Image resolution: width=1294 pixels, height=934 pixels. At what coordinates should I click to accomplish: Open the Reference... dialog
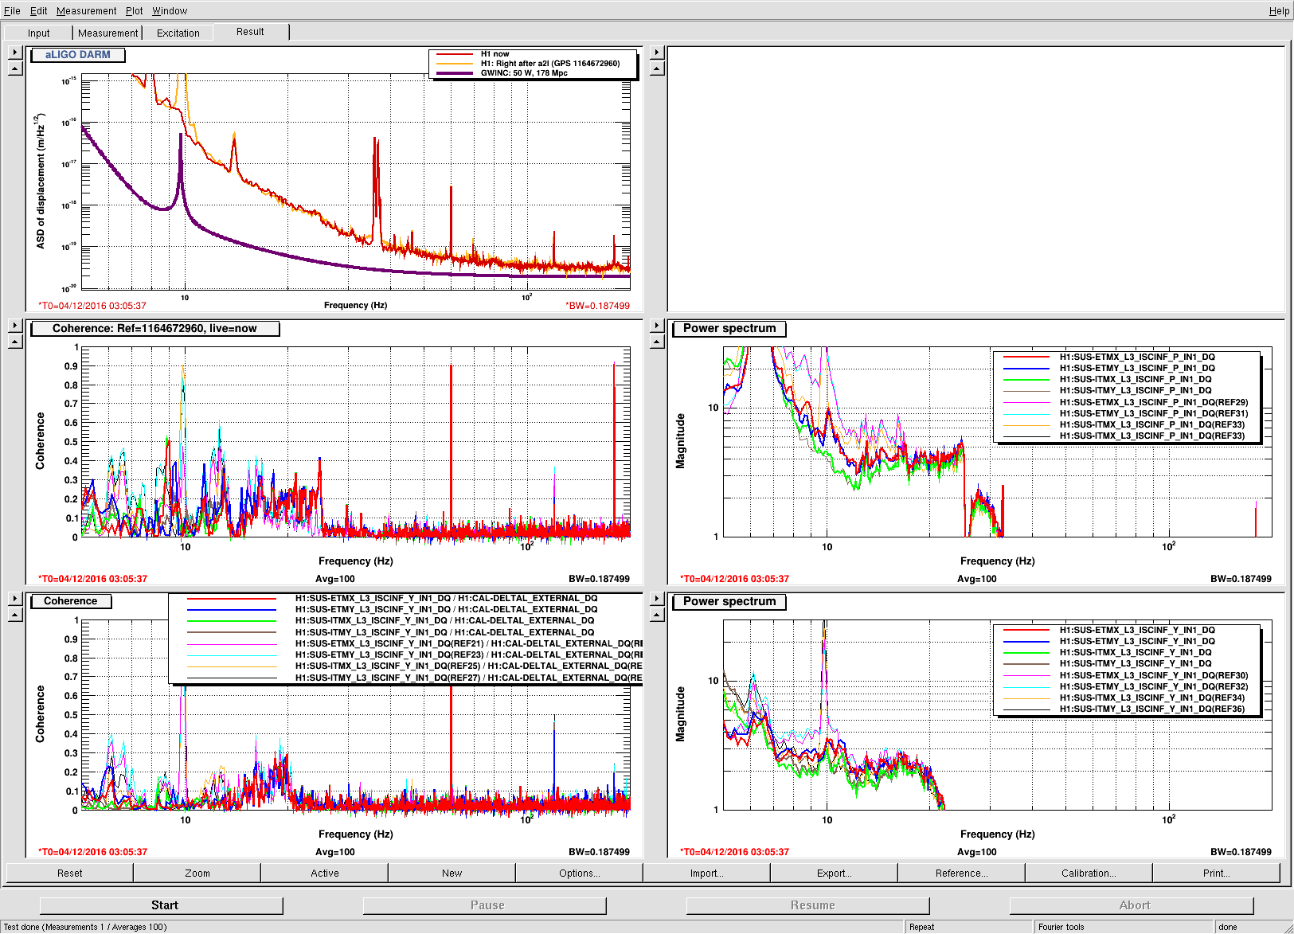pyautogui.click(x=962, y=873)
